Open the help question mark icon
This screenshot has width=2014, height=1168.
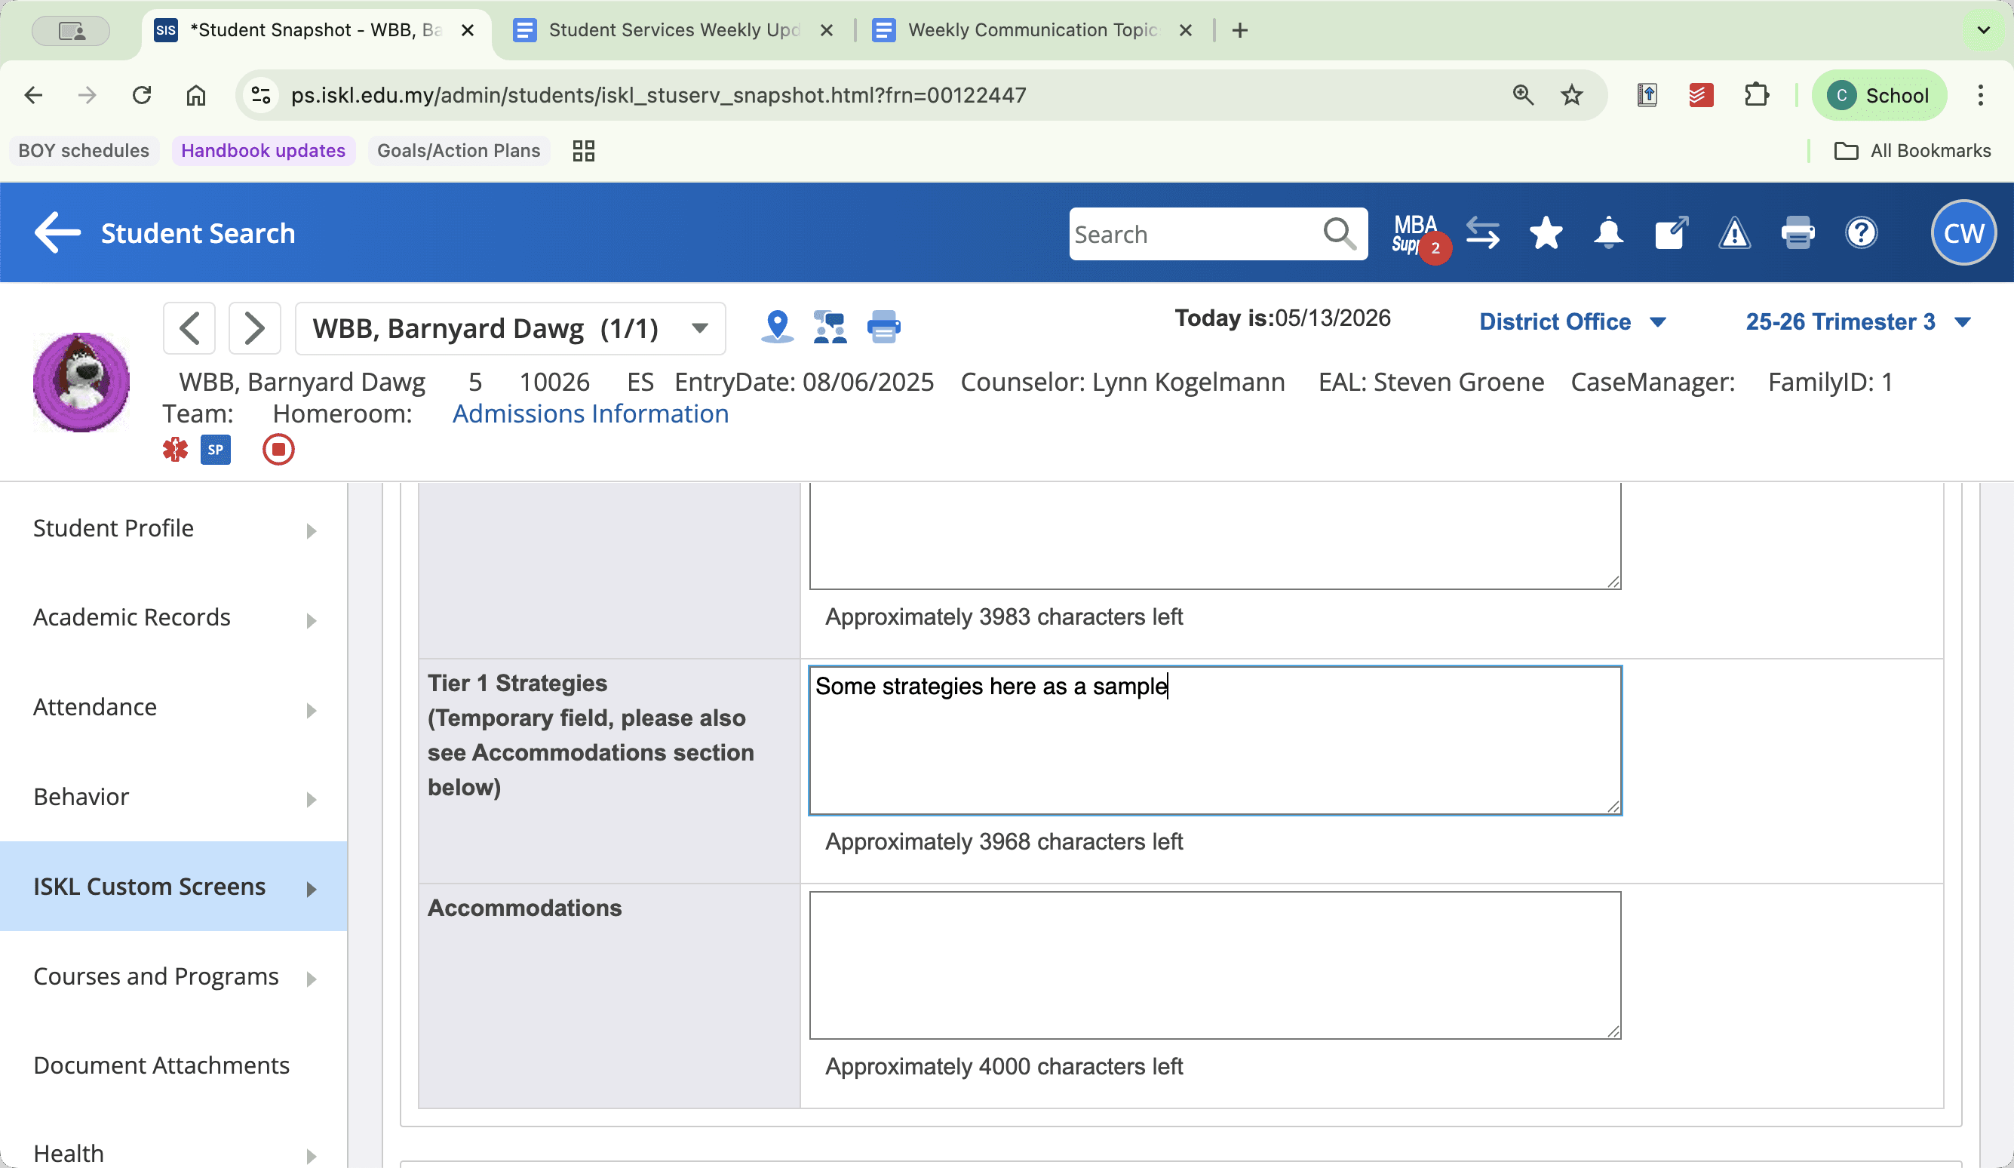(1861, 233)
